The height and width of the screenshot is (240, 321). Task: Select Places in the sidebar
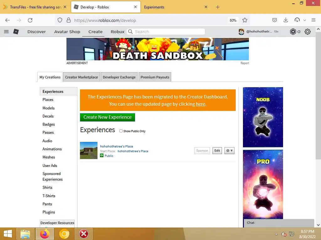click(48, 100)
